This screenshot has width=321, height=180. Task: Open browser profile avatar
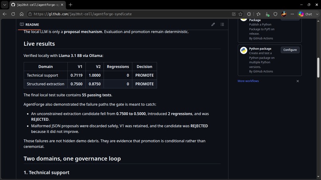(x=284, y=14)
